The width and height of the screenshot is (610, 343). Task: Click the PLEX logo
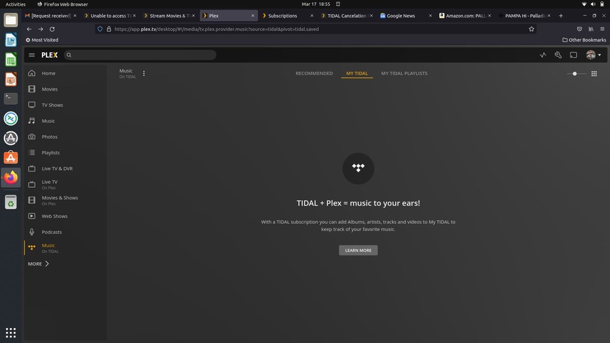49,55
